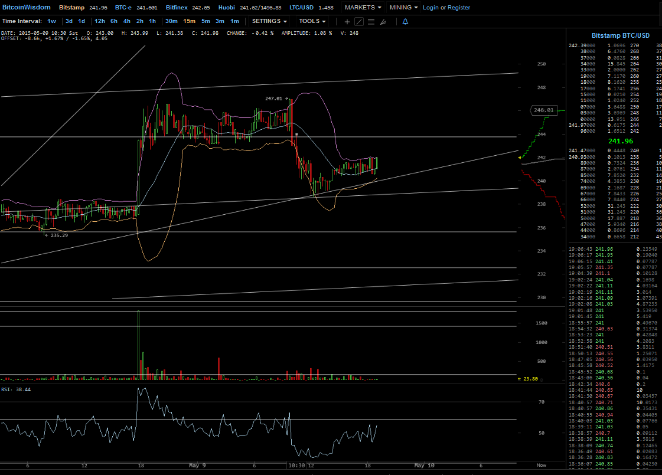Expand the MINING menu

403,8
